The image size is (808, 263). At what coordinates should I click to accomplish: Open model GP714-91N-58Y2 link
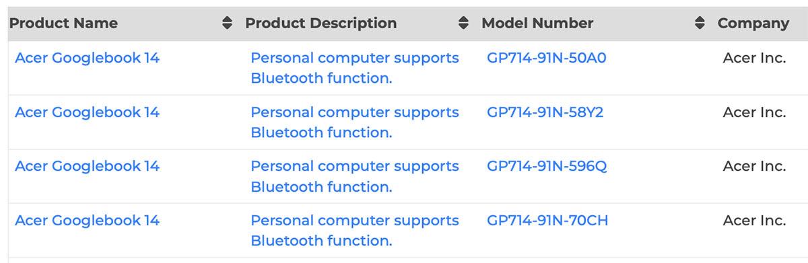[545, 112]
